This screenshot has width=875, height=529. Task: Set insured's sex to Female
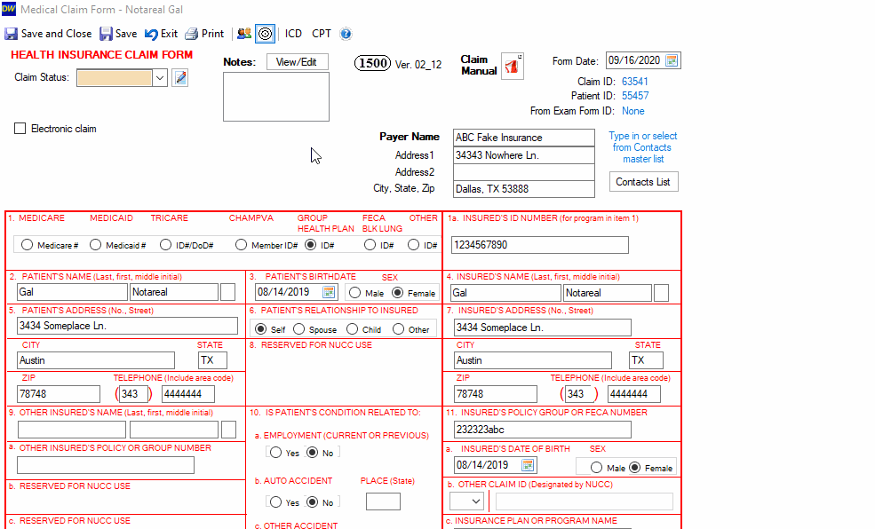click(x=635, y=468)
